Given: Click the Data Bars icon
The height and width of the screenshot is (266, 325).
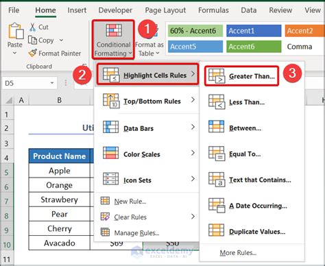Looking at the screenshot, I should coord(111,127).
